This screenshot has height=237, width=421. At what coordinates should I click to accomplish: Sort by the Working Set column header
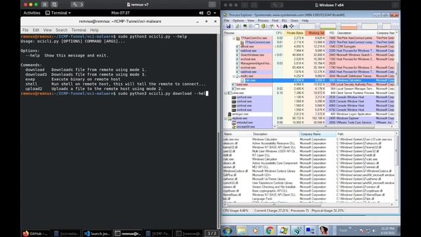coord(316,33)
